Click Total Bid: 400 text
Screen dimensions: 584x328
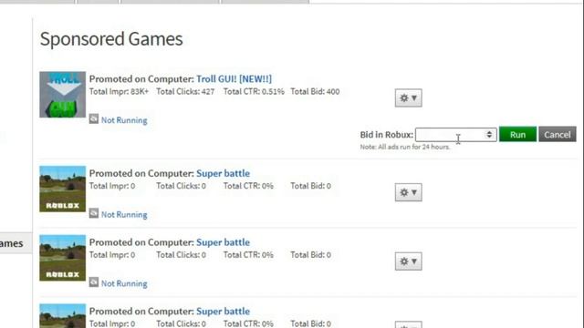coord(315,91)
